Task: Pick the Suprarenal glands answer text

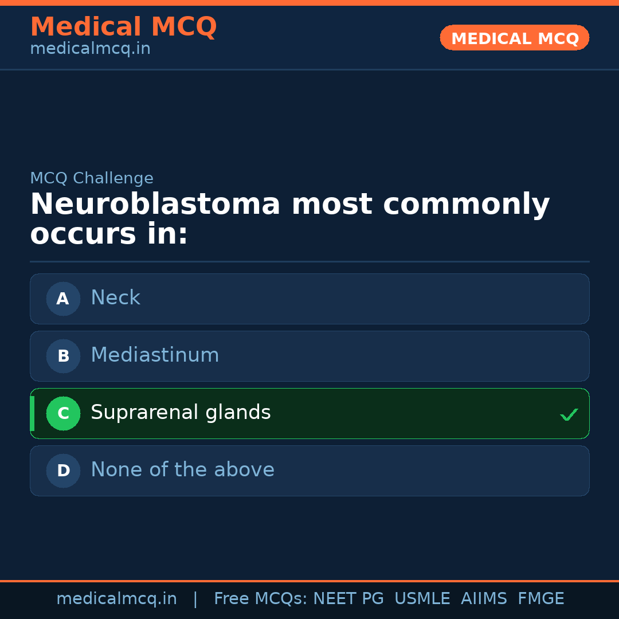Action: point(181,413)
